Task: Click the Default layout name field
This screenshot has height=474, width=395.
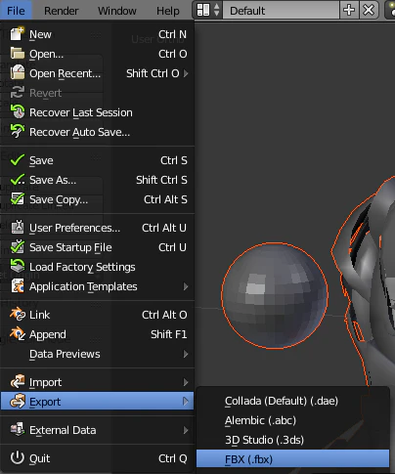Action: 281,11
